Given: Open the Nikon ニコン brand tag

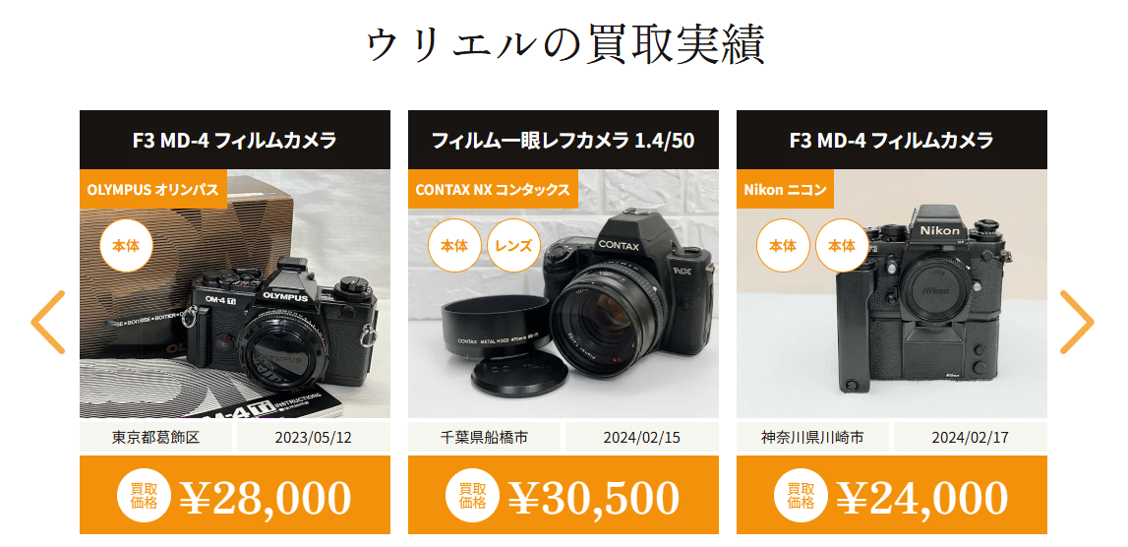Looking at the screenshot, I should coord(785,189).
